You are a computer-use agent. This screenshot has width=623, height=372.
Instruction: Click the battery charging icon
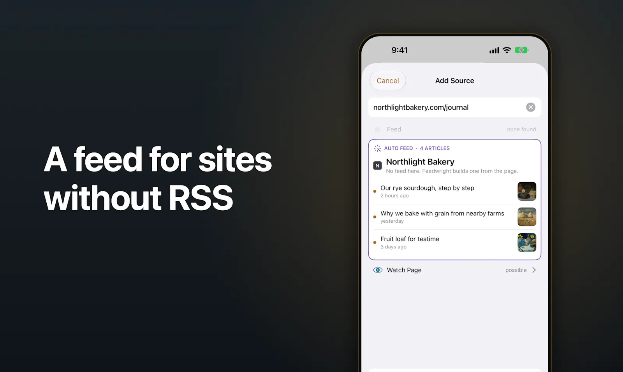[521, 50]
